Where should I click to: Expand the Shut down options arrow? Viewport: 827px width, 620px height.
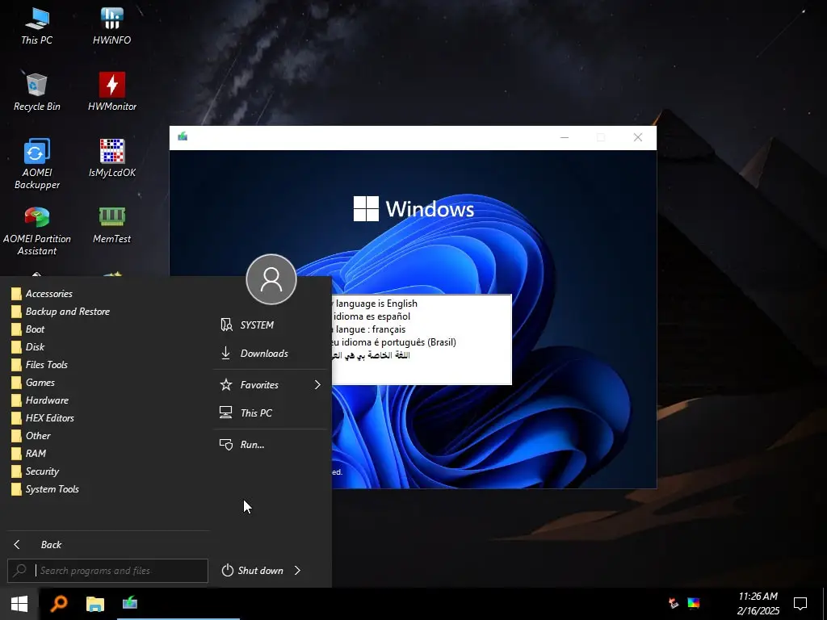point(297,571)
